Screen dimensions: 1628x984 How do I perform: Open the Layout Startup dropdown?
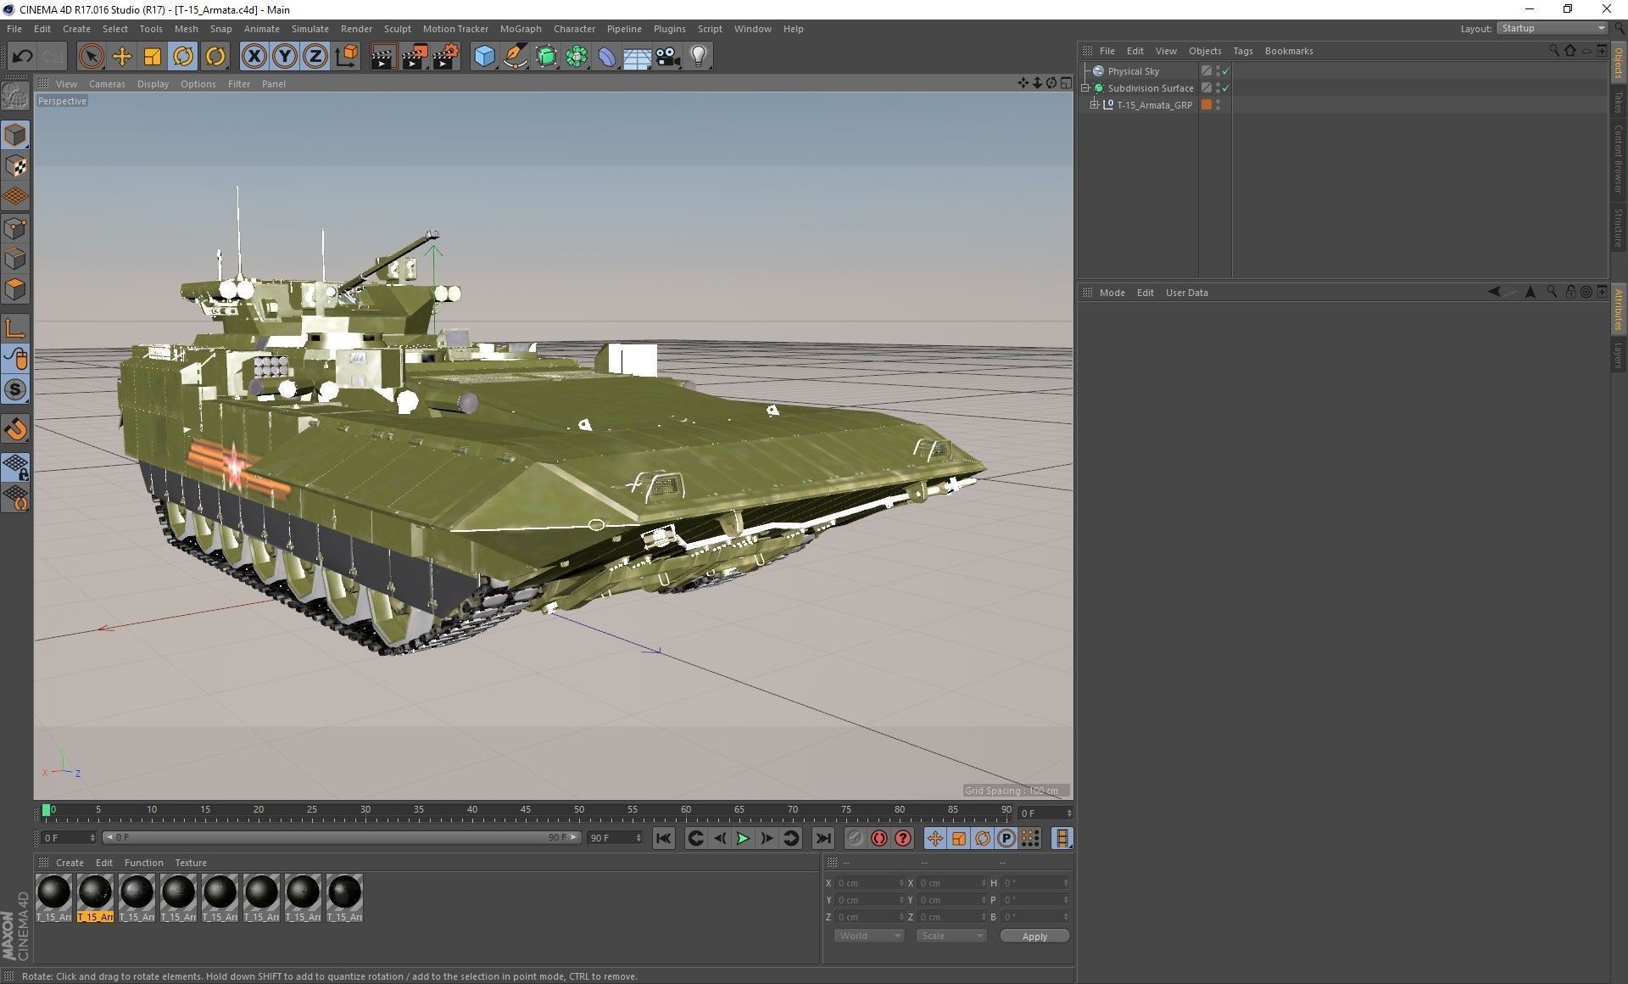click(x=1552, y=28)
